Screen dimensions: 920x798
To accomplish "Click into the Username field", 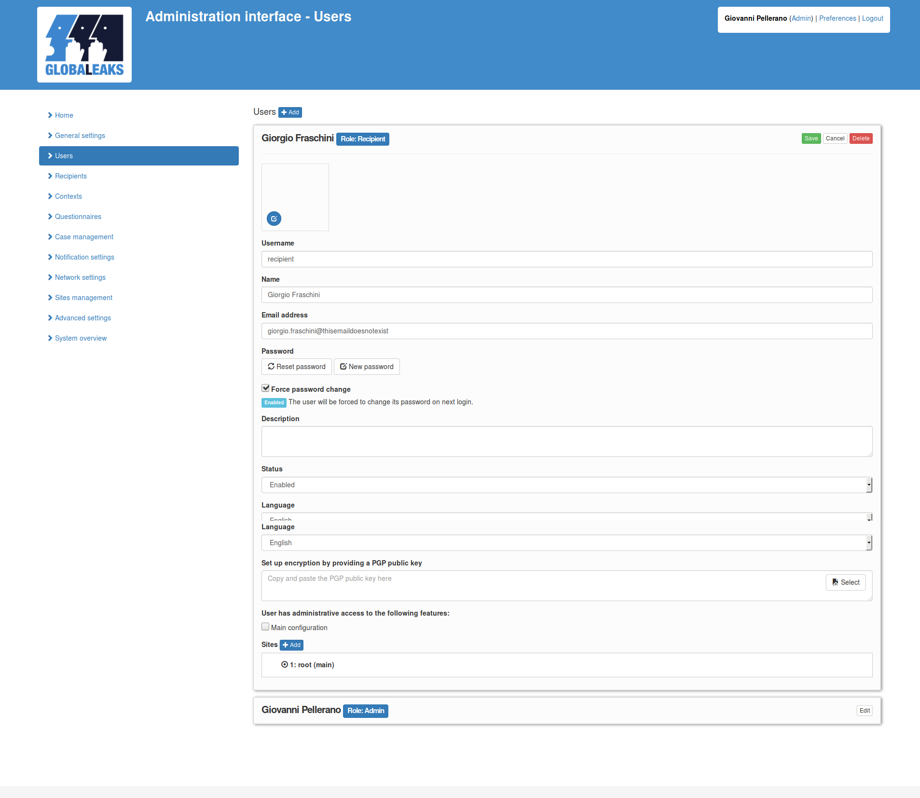I will (567, 259).
